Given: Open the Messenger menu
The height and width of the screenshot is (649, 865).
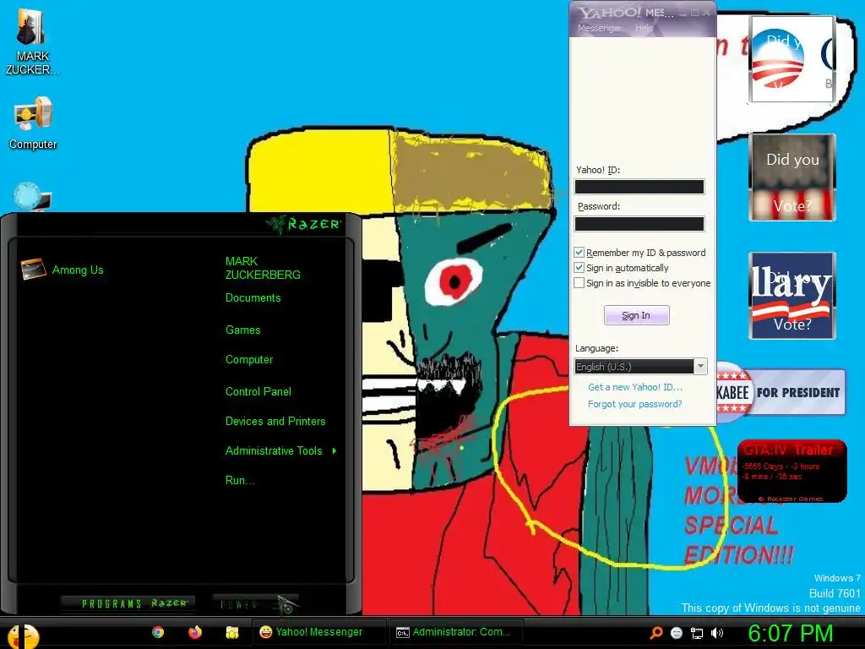Looking at the screenshot, I should click(599, 28).
